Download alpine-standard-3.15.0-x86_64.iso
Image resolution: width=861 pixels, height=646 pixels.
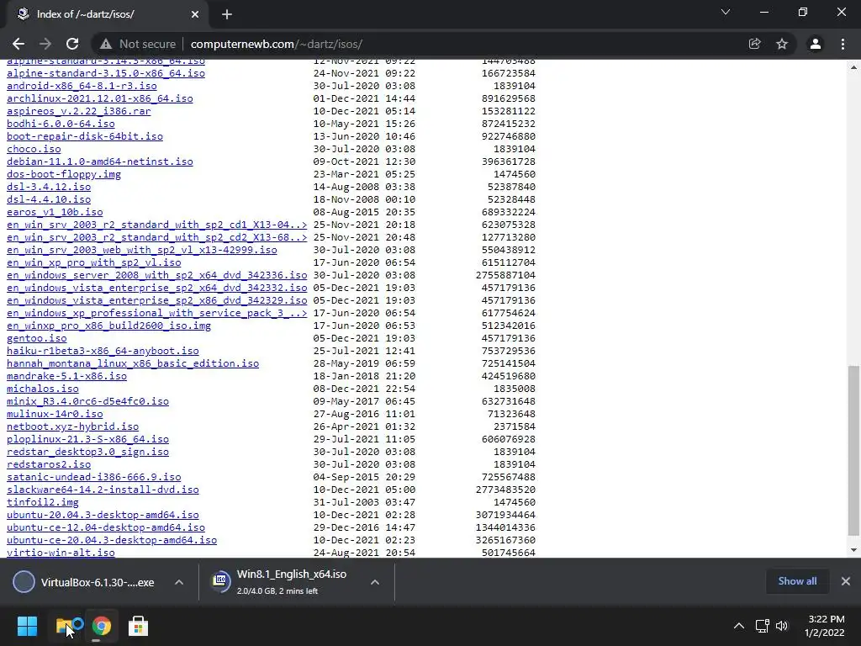pyautogui.click(x=106, y=73)
